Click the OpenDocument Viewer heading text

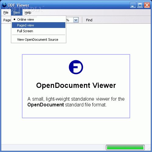pyautogui.click(x=76, y=85)
